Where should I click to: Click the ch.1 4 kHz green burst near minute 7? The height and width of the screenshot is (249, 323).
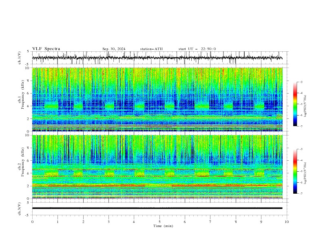click(202, 105)
